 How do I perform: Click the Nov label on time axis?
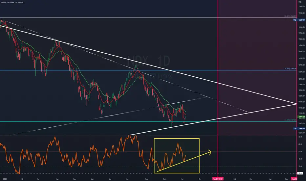(x=182, y=179)
